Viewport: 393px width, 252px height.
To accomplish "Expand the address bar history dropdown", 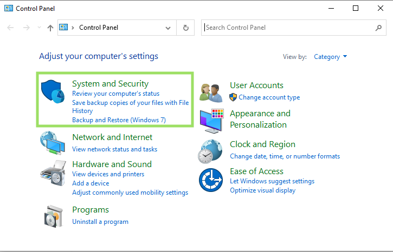I will (168, 28).
